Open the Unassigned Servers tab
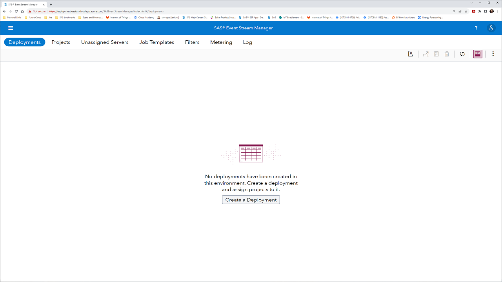 click(105, 42)
